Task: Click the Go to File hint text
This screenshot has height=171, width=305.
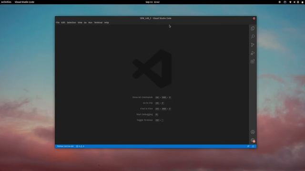Action: [x=148, y=103]
